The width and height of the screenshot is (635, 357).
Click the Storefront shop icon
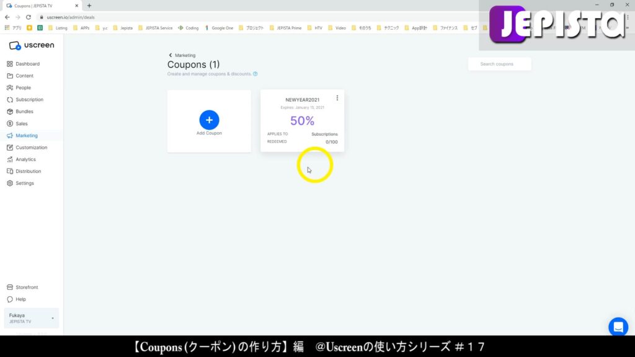tap(10, 288)
